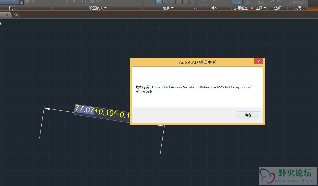The height and width of the screenshot is (186, 318).
Task: Apply subscript formatting
Action: (x=75, y=1)
